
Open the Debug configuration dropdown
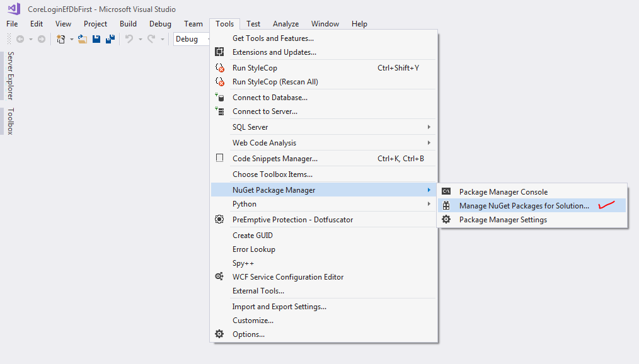coord(192,39)
